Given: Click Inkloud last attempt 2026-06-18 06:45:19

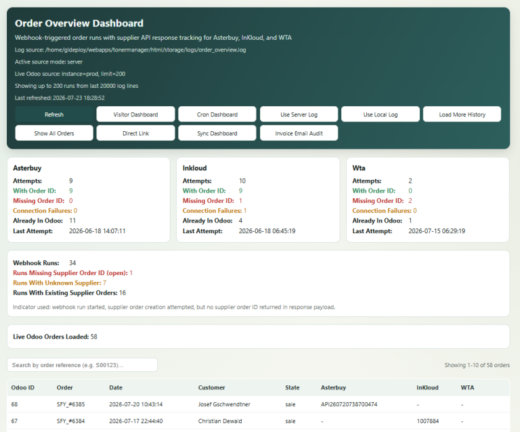Looking at the screenshot, I should 267,231.
